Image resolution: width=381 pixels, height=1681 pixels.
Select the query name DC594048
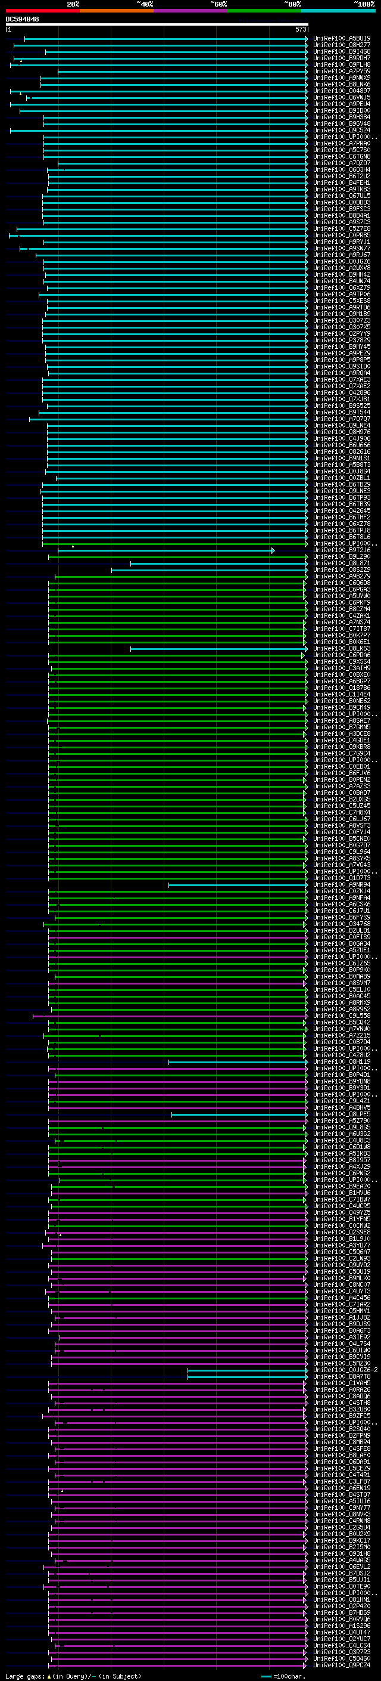[x=22, y=20]
